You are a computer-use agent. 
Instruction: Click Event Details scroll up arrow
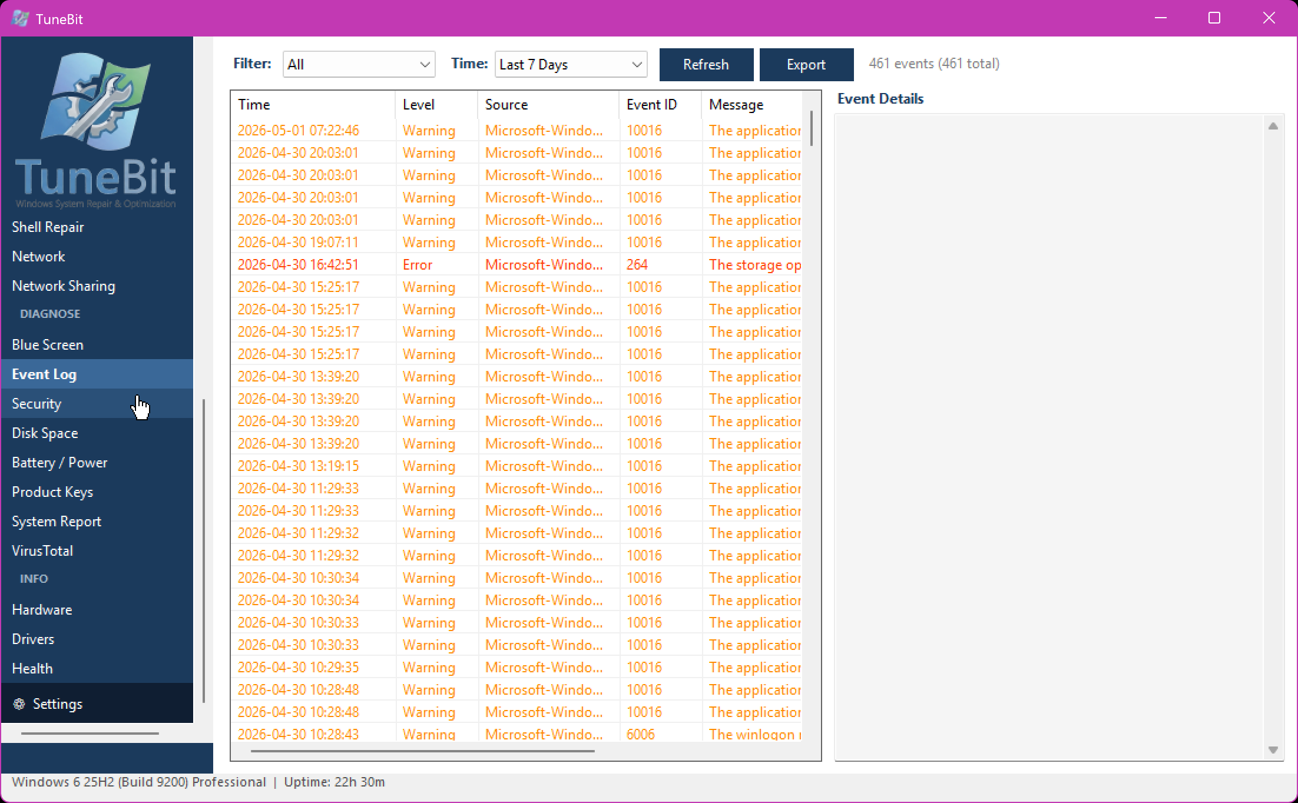pos(1273,126)
